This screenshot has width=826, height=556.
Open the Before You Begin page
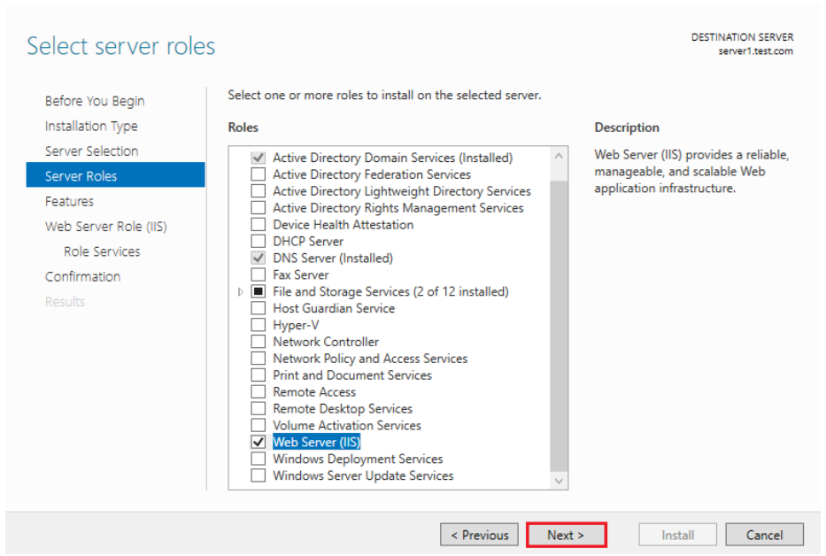[95, 101]
